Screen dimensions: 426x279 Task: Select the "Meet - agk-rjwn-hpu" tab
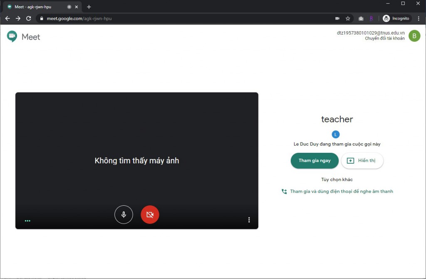click(37, 7)
